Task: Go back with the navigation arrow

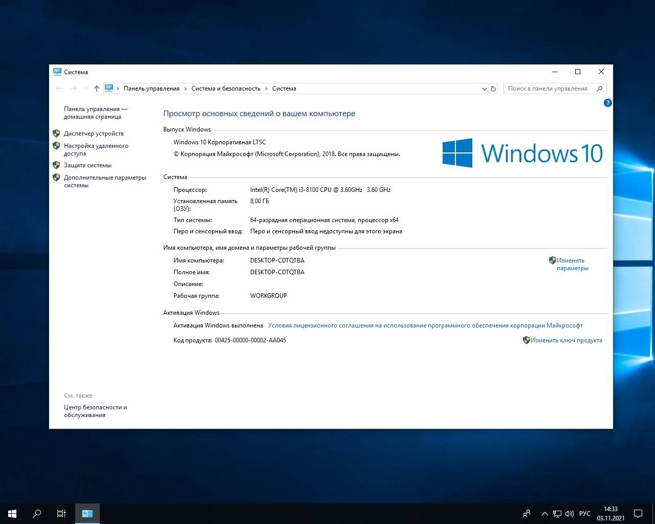Action: click(59, 89)
